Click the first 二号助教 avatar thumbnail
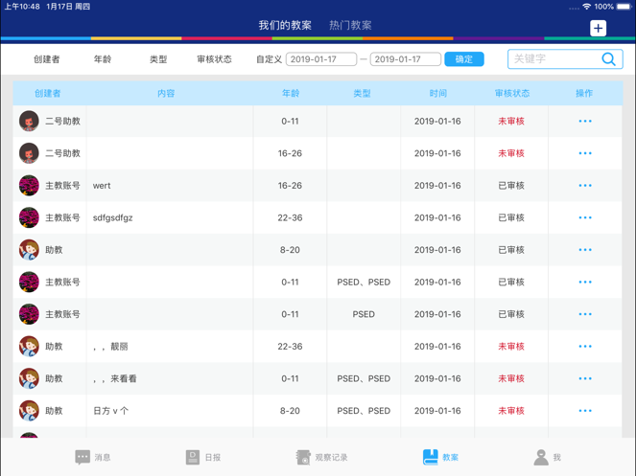This screenshot has height=476, width=636. (29, 121)
